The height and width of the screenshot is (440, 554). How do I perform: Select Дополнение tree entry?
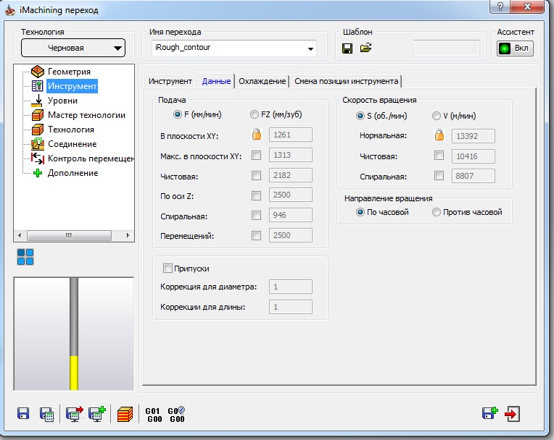pos(73,173)
